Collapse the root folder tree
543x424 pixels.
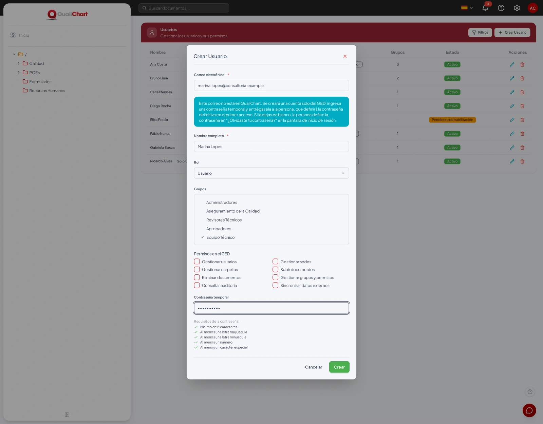pyautogui.click(x=14, y=54)
